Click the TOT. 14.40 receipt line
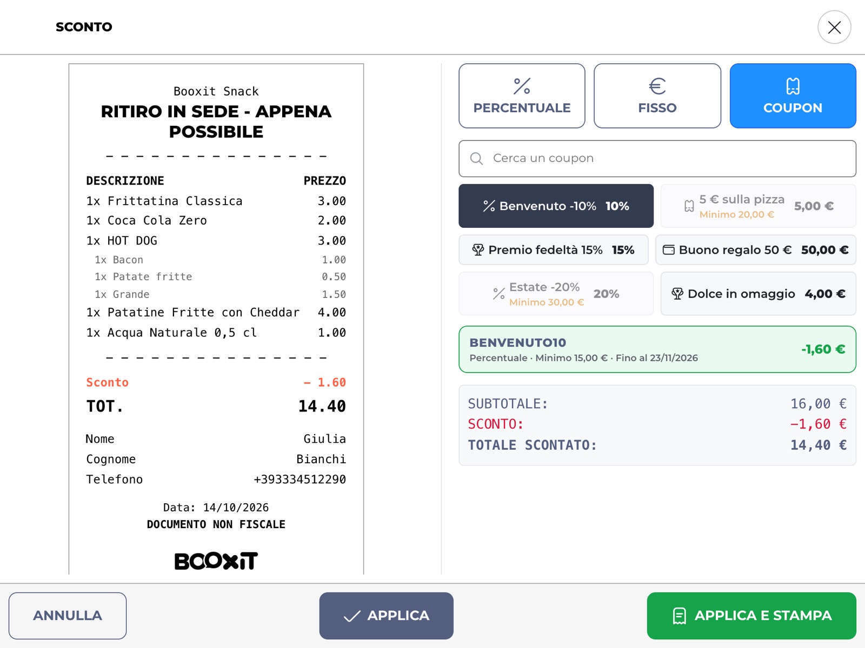This screenshot has height=648, width=865. (x=216, y=406)
